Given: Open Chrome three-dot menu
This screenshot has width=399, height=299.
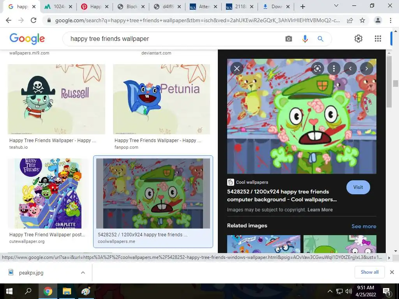Looking at the screenshot, I should coord(390,20).
